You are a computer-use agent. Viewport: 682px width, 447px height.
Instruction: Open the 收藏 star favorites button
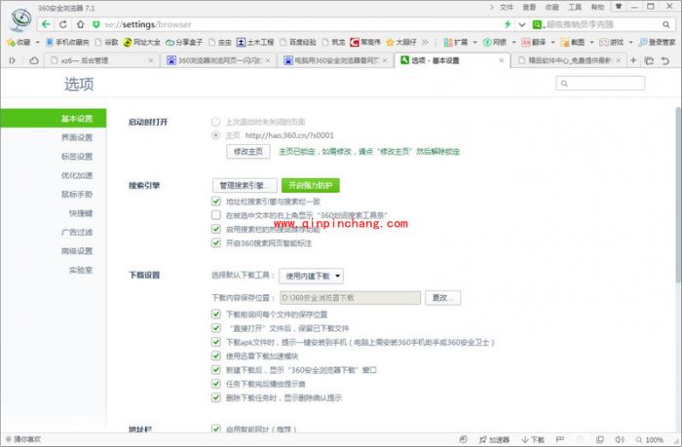(x=19, y=42)
